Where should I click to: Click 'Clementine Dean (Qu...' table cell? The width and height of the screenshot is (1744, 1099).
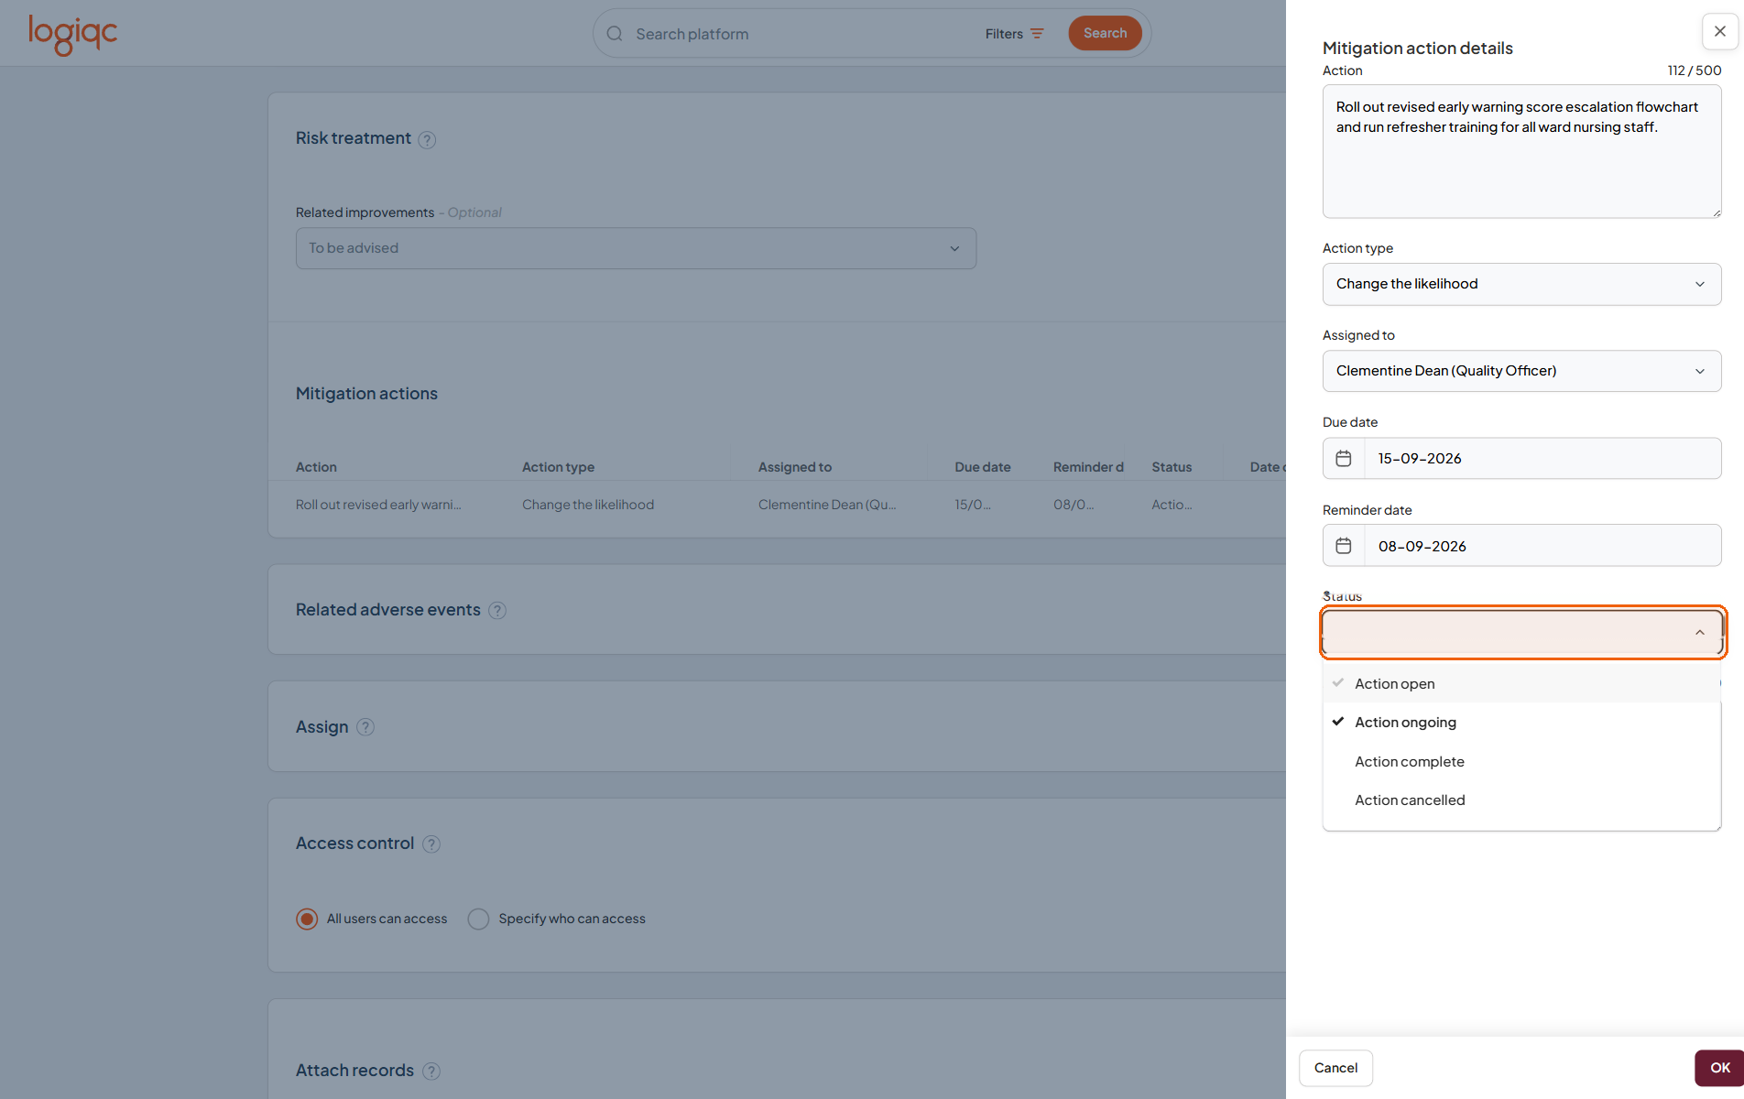click(x=827, y=505)
